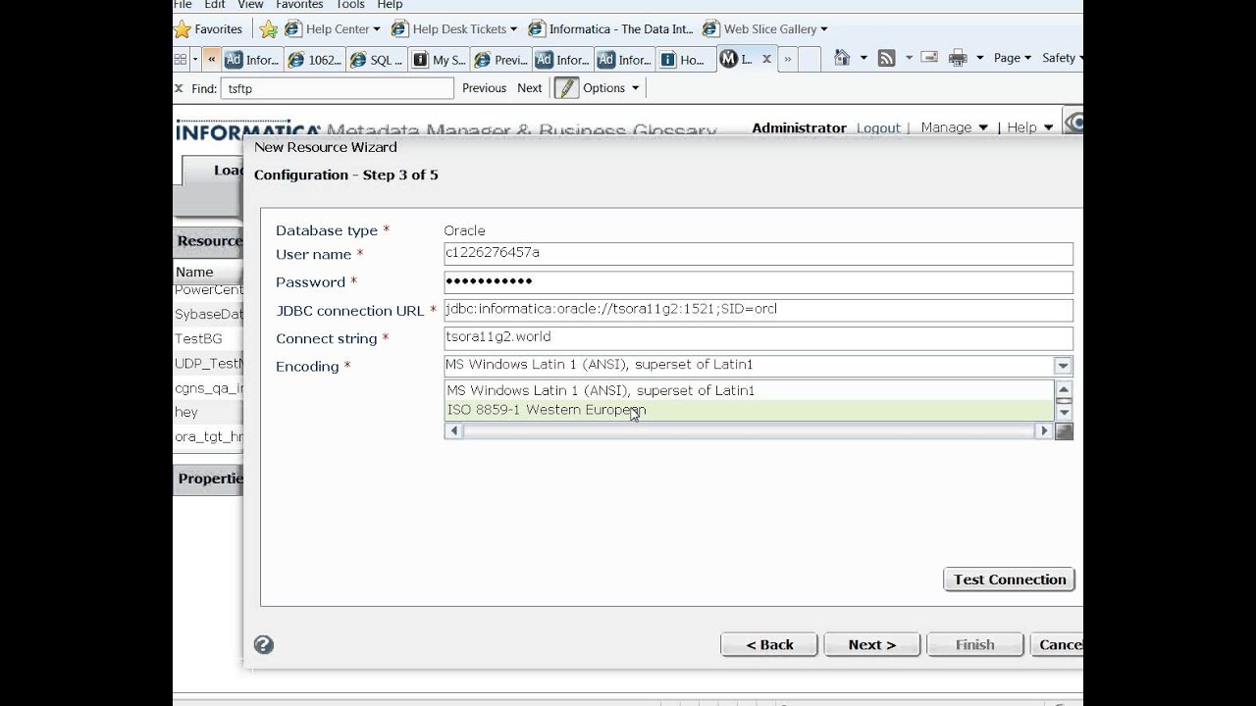Open the Edit menu
Image resolution: width=1256 pixels, height=706 pixels.
(215, 5)
